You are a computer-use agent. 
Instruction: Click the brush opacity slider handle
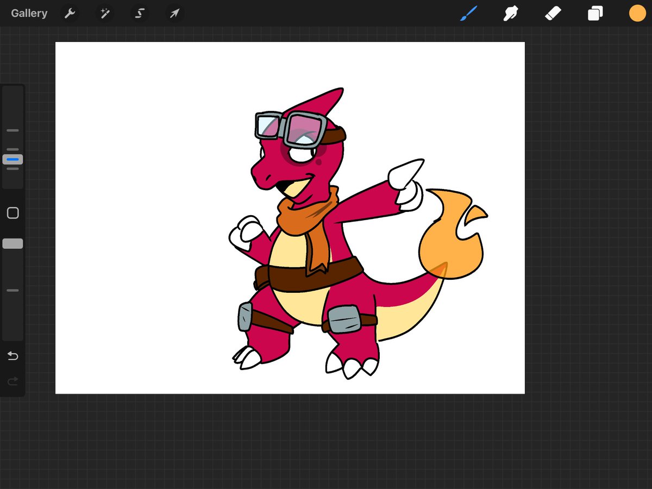[x=12, y=244]
